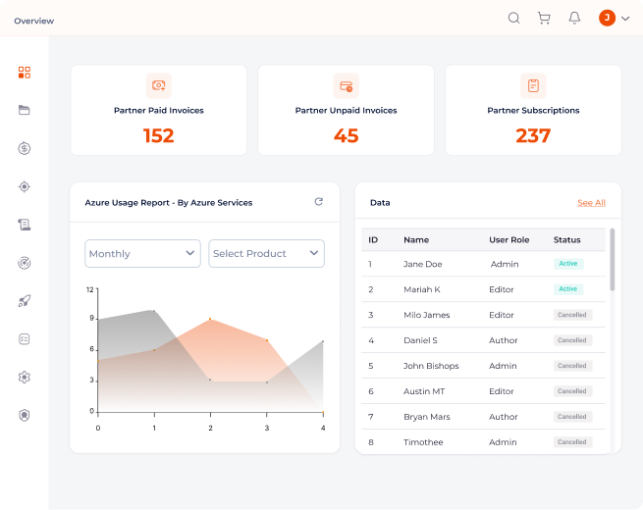Click the Status column header

click(566, 240)
